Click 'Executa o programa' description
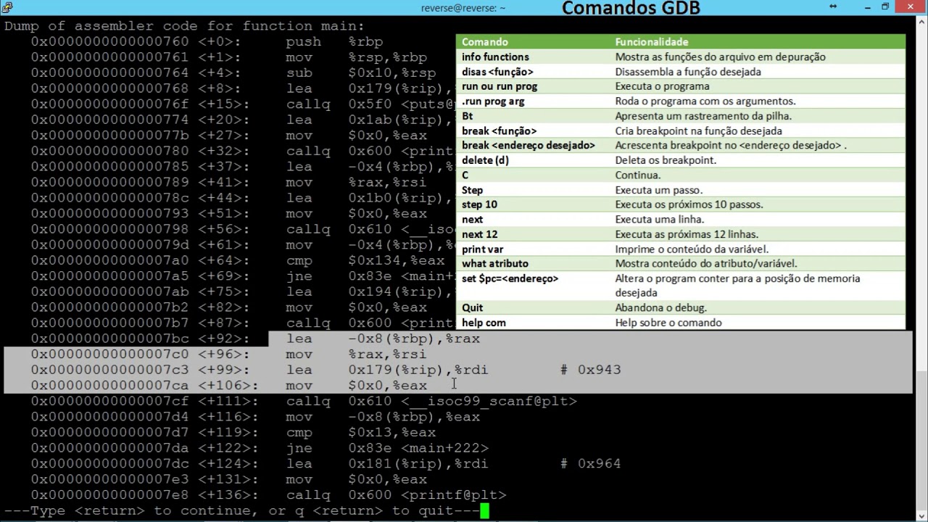 (662, 86)
